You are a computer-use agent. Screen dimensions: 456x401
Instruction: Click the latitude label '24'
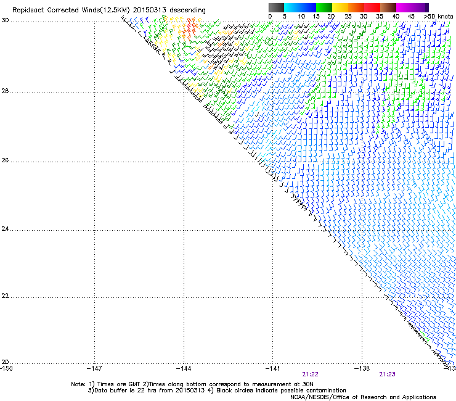click(x=5, y=229)
